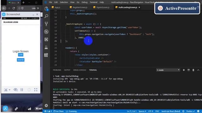Image resolution: width=202 pixels, height=113 pixels.
Task: Go back in the browser
Action: [x=4, y=8]
